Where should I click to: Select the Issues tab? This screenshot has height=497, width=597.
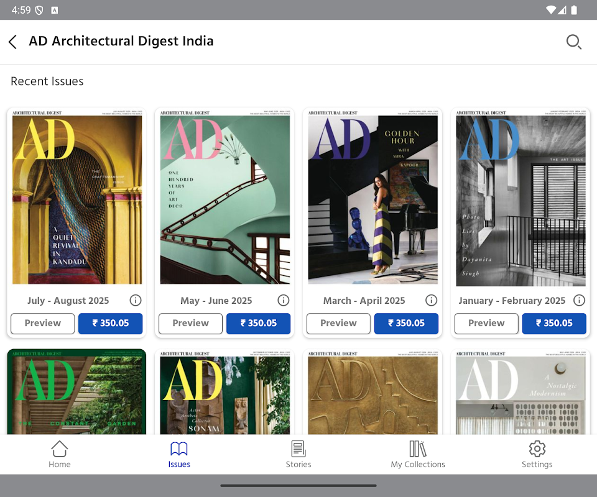(x=179, y=454)
